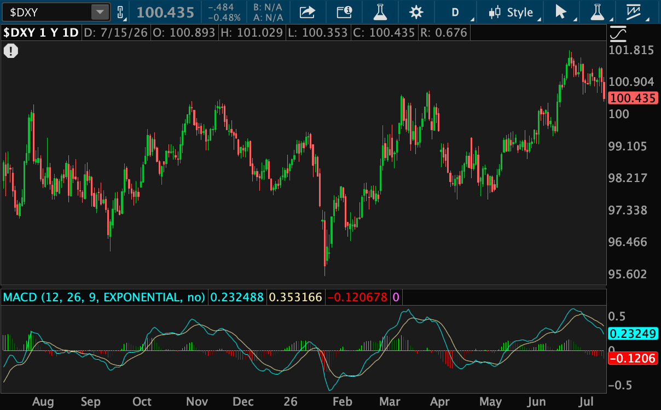The image size is (661, 410).
Task: Click the B: N/A bid value
Action: coord(268,7)
